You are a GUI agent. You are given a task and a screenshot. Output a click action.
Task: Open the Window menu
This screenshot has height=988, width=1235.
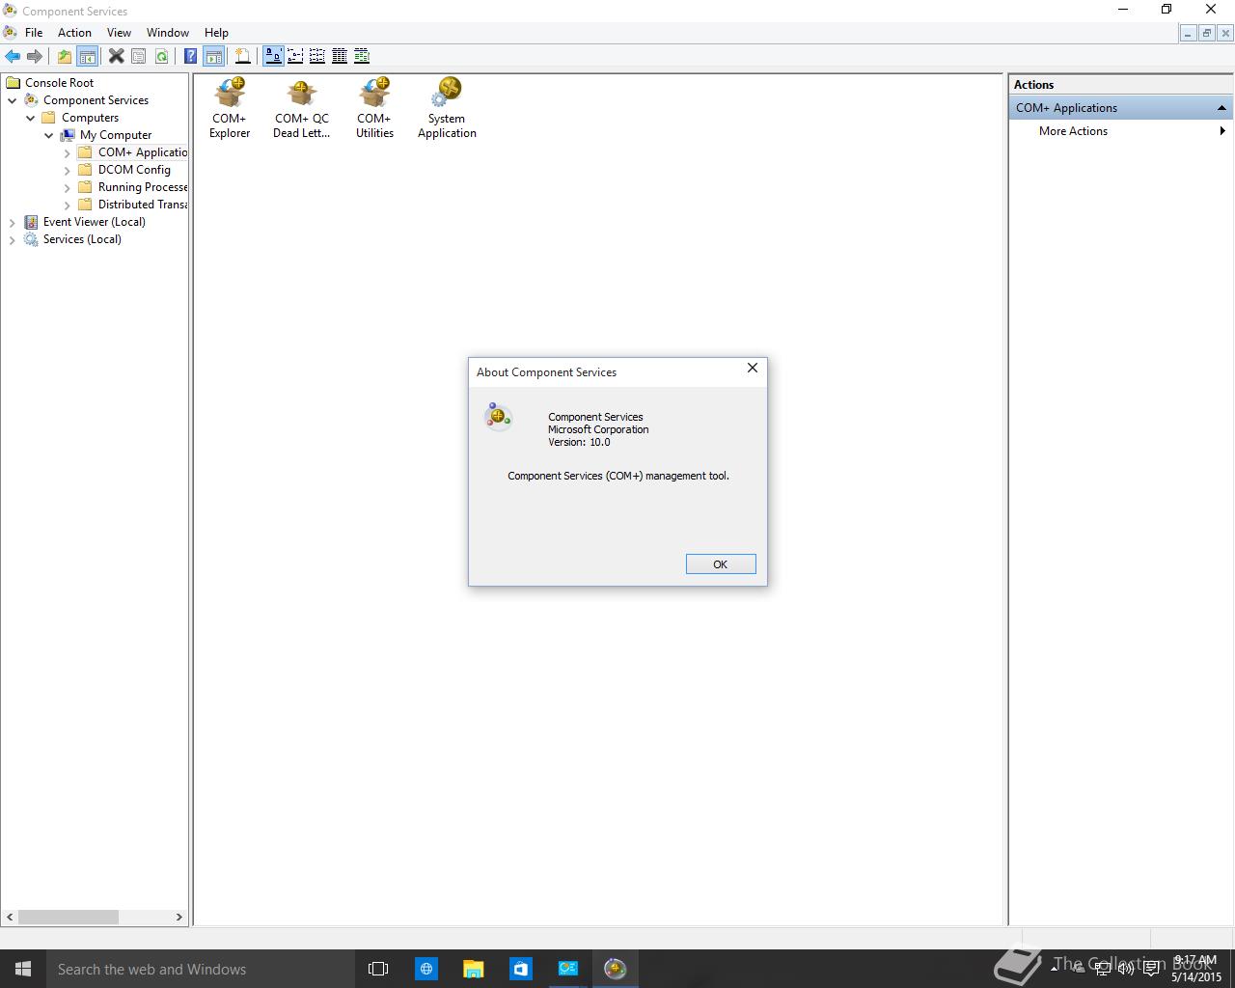click(168, 32)
